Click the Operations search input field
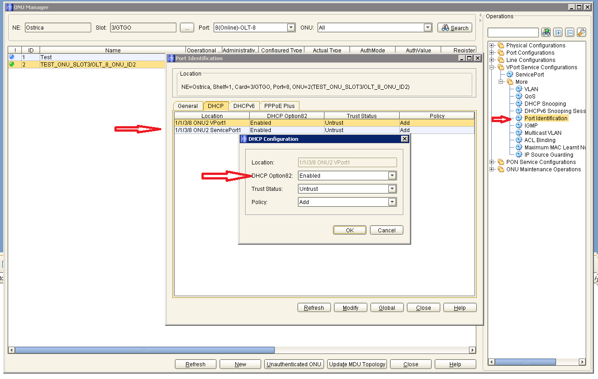Viewport: 598px width, 379px height. pyautogui.click(x=513, y=32)
